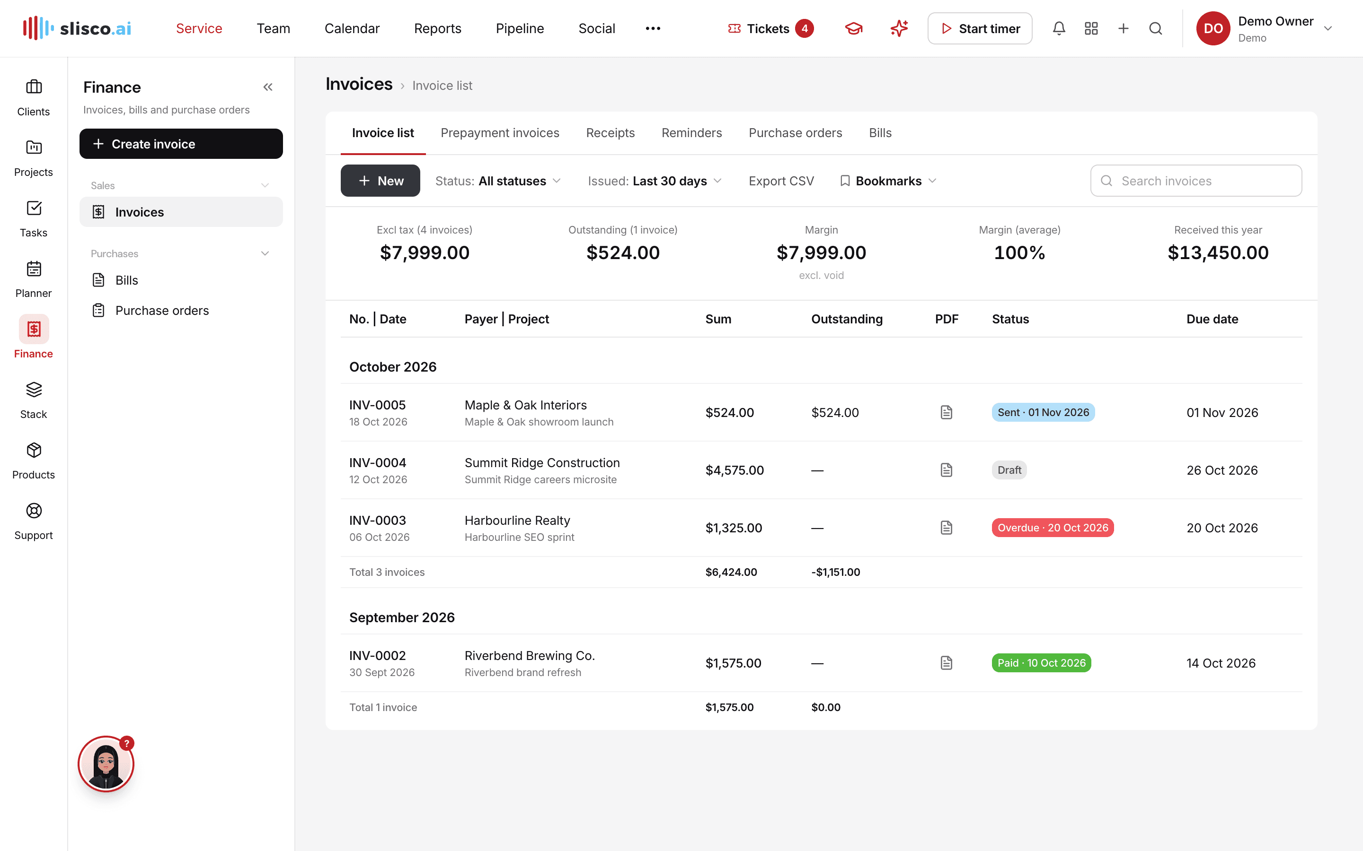
Task: Open the help assistant avatar
Action: click(x=106, y=764)
